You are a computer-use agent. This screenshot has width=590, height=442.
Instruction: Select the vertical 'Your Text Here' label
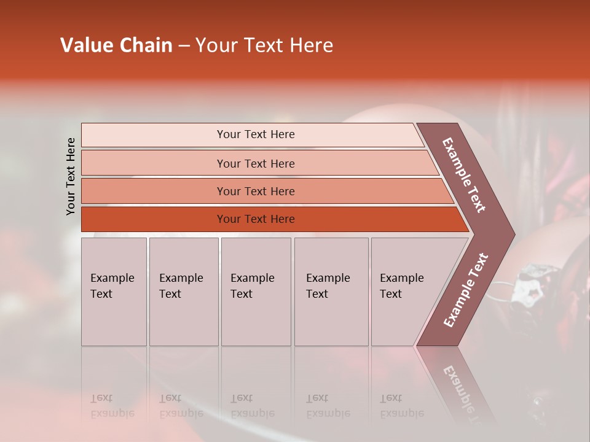click(x=71, y=176)
